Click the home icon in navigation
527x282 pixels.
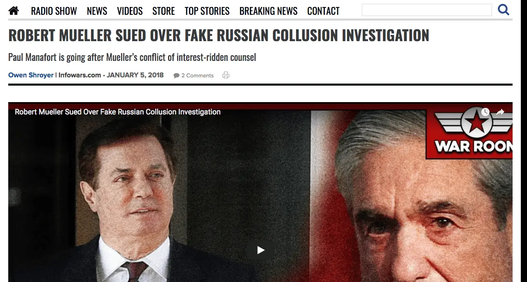pyautogui.click(x=14, y=11)
